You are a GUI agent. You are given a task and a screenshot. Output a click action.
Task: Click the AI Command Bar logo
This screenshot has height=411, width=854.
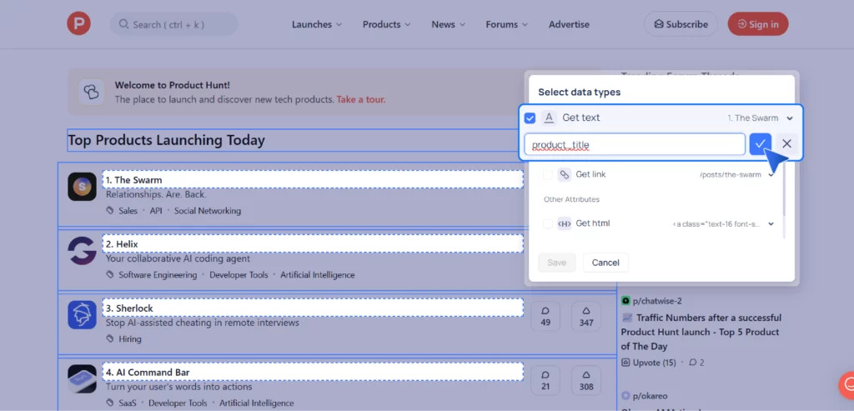[x=82, y=378]
